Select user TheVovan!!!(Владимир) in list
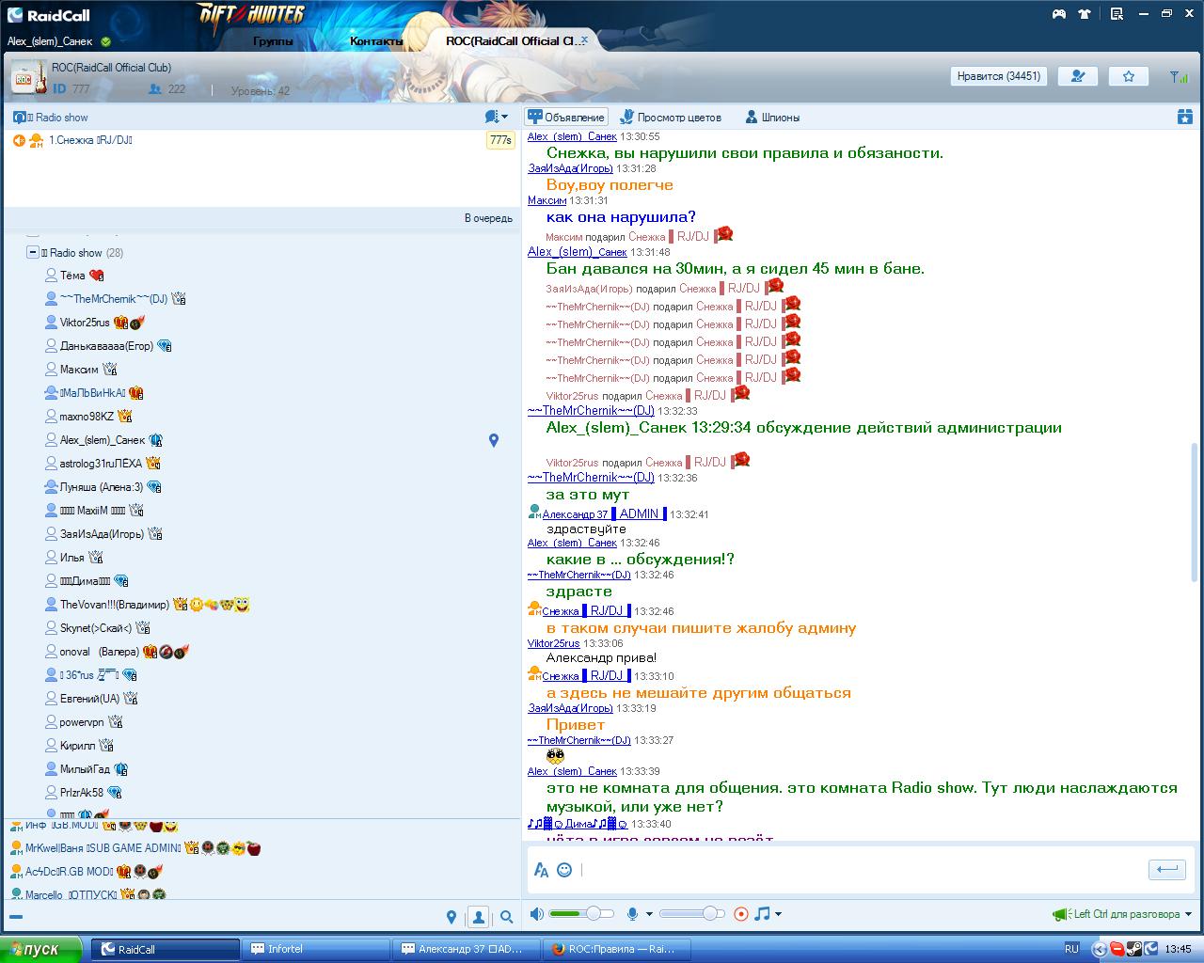This screenshot has width=1204, height=963. [x=115, y=605]
